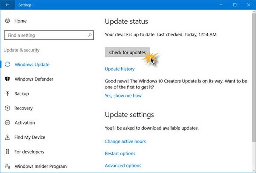Click the 'Update settings' heading
The image size is (256, 173).
pyautogui.click(x=129, y=115)
